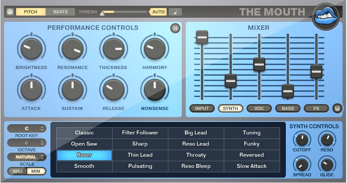Choose the Raver preset
The height and width of the screenshot is (183, 347).
pyautogui.click(x=84, y=155)
